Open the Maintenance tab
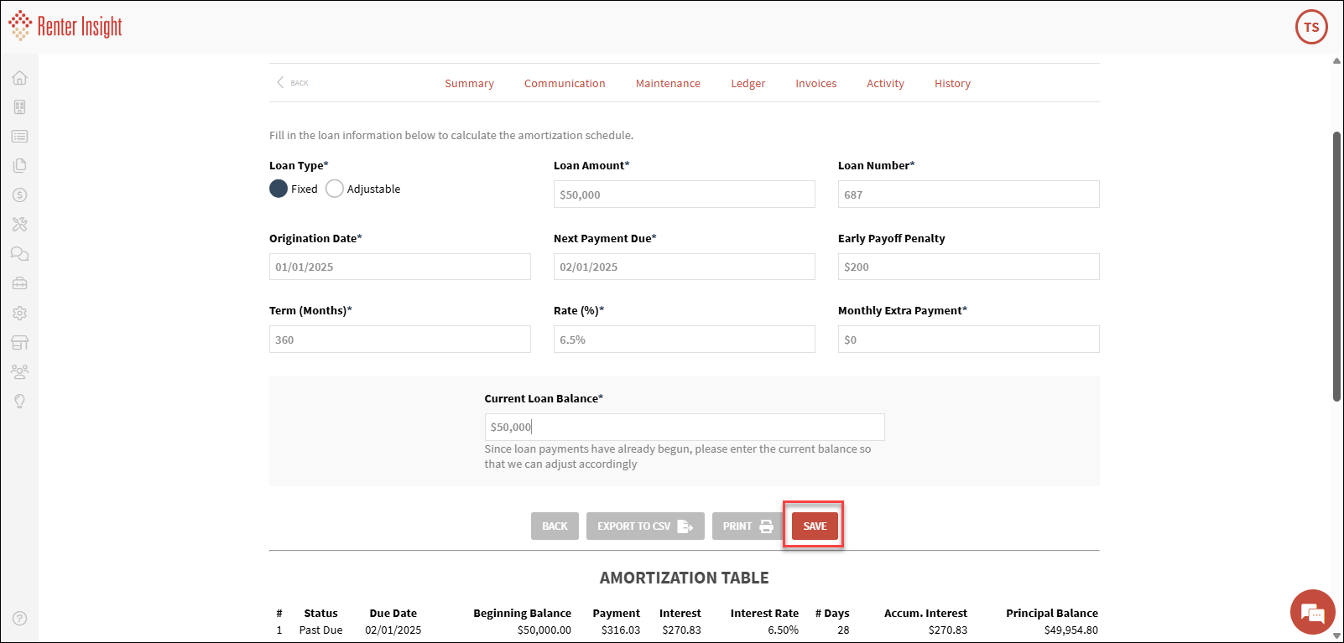This screenshot has height=643, width=1344. 668,84
